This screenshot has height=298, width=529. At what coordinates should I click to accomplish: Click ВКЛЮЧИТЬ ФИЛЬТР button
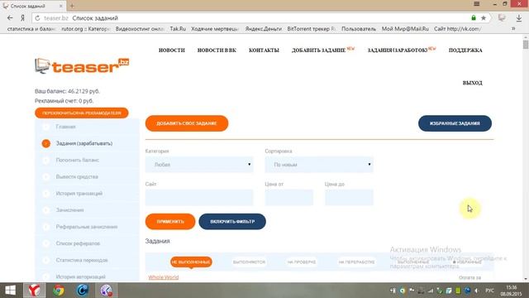click(232, 222)
